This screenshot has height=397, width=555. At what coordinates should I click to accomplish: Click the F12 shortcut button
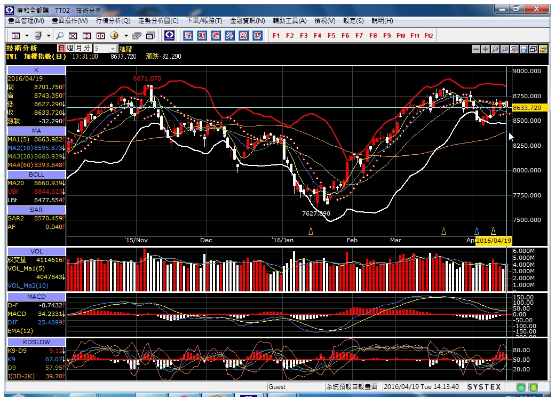point(429,36)
